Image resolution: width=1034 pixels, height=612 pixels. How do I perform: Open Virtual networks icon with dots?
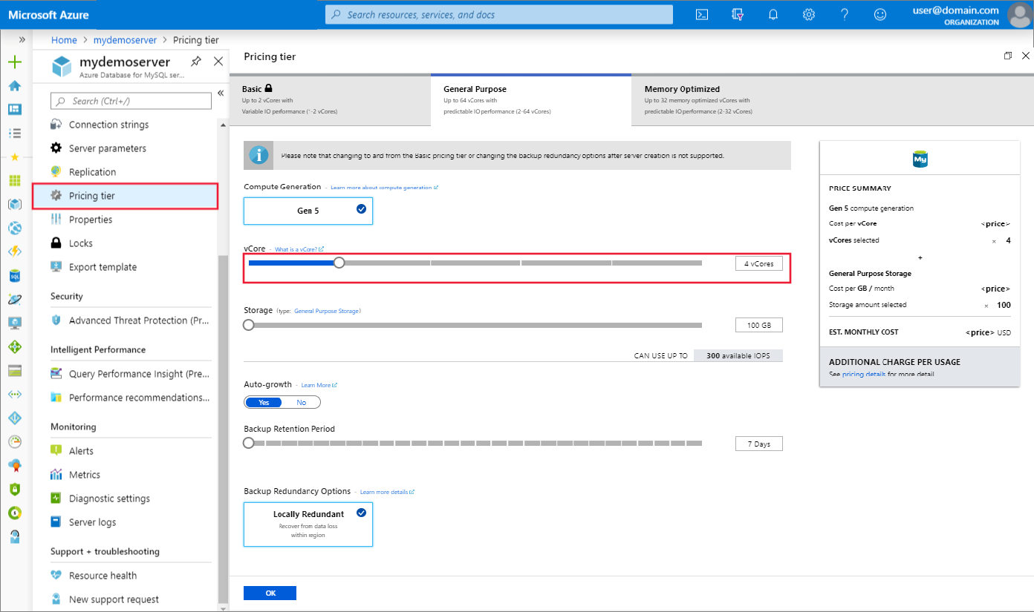(x=14, y=394)
